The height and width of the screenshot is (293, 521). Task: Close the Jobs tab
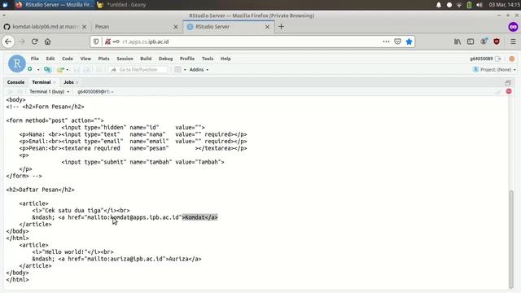[77, 82]
